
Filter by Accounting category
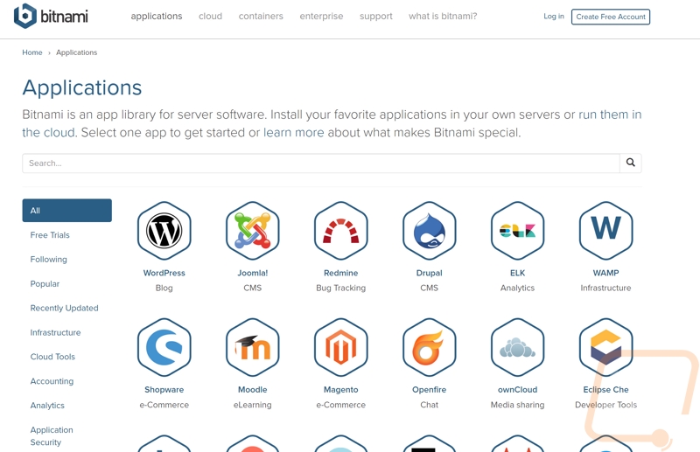pyautogui.click(x=52, y=381)
